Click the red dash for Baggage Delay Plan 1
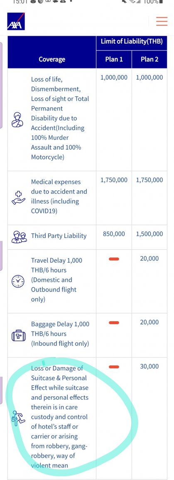 (114, 322)
